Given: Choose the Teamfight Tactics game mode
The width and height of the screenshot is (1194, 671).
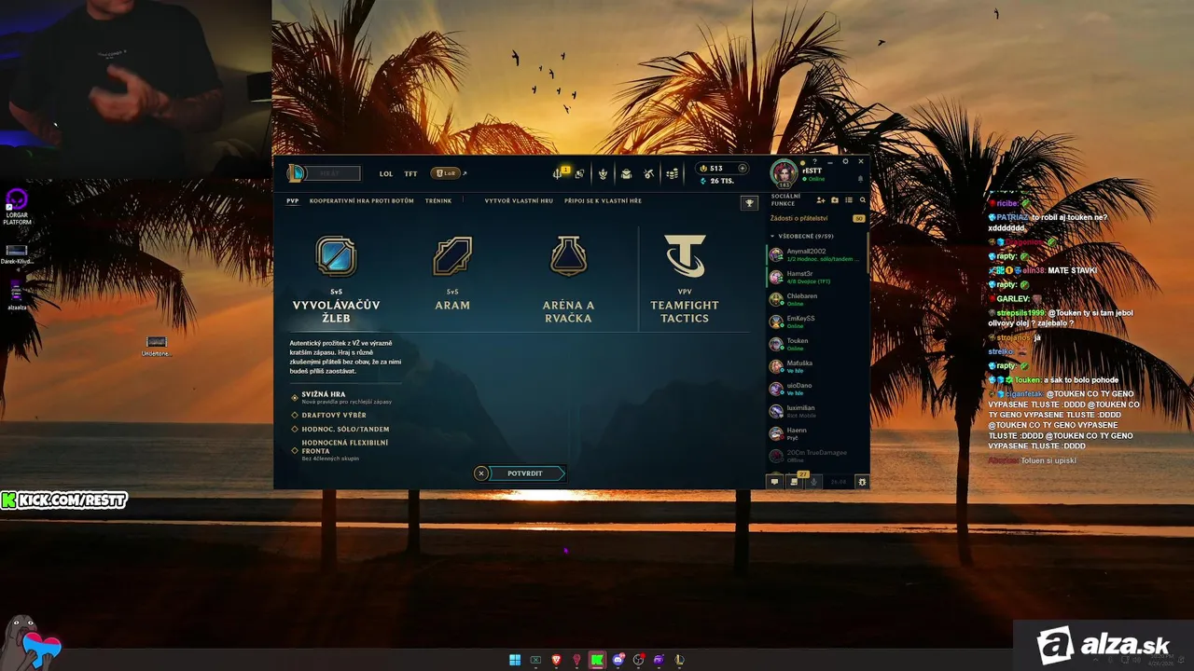Looking at the screenshot, I should [685, 279].
